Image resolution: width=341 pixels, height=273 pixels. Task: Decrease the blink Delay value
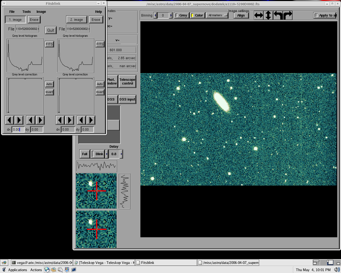107,154
